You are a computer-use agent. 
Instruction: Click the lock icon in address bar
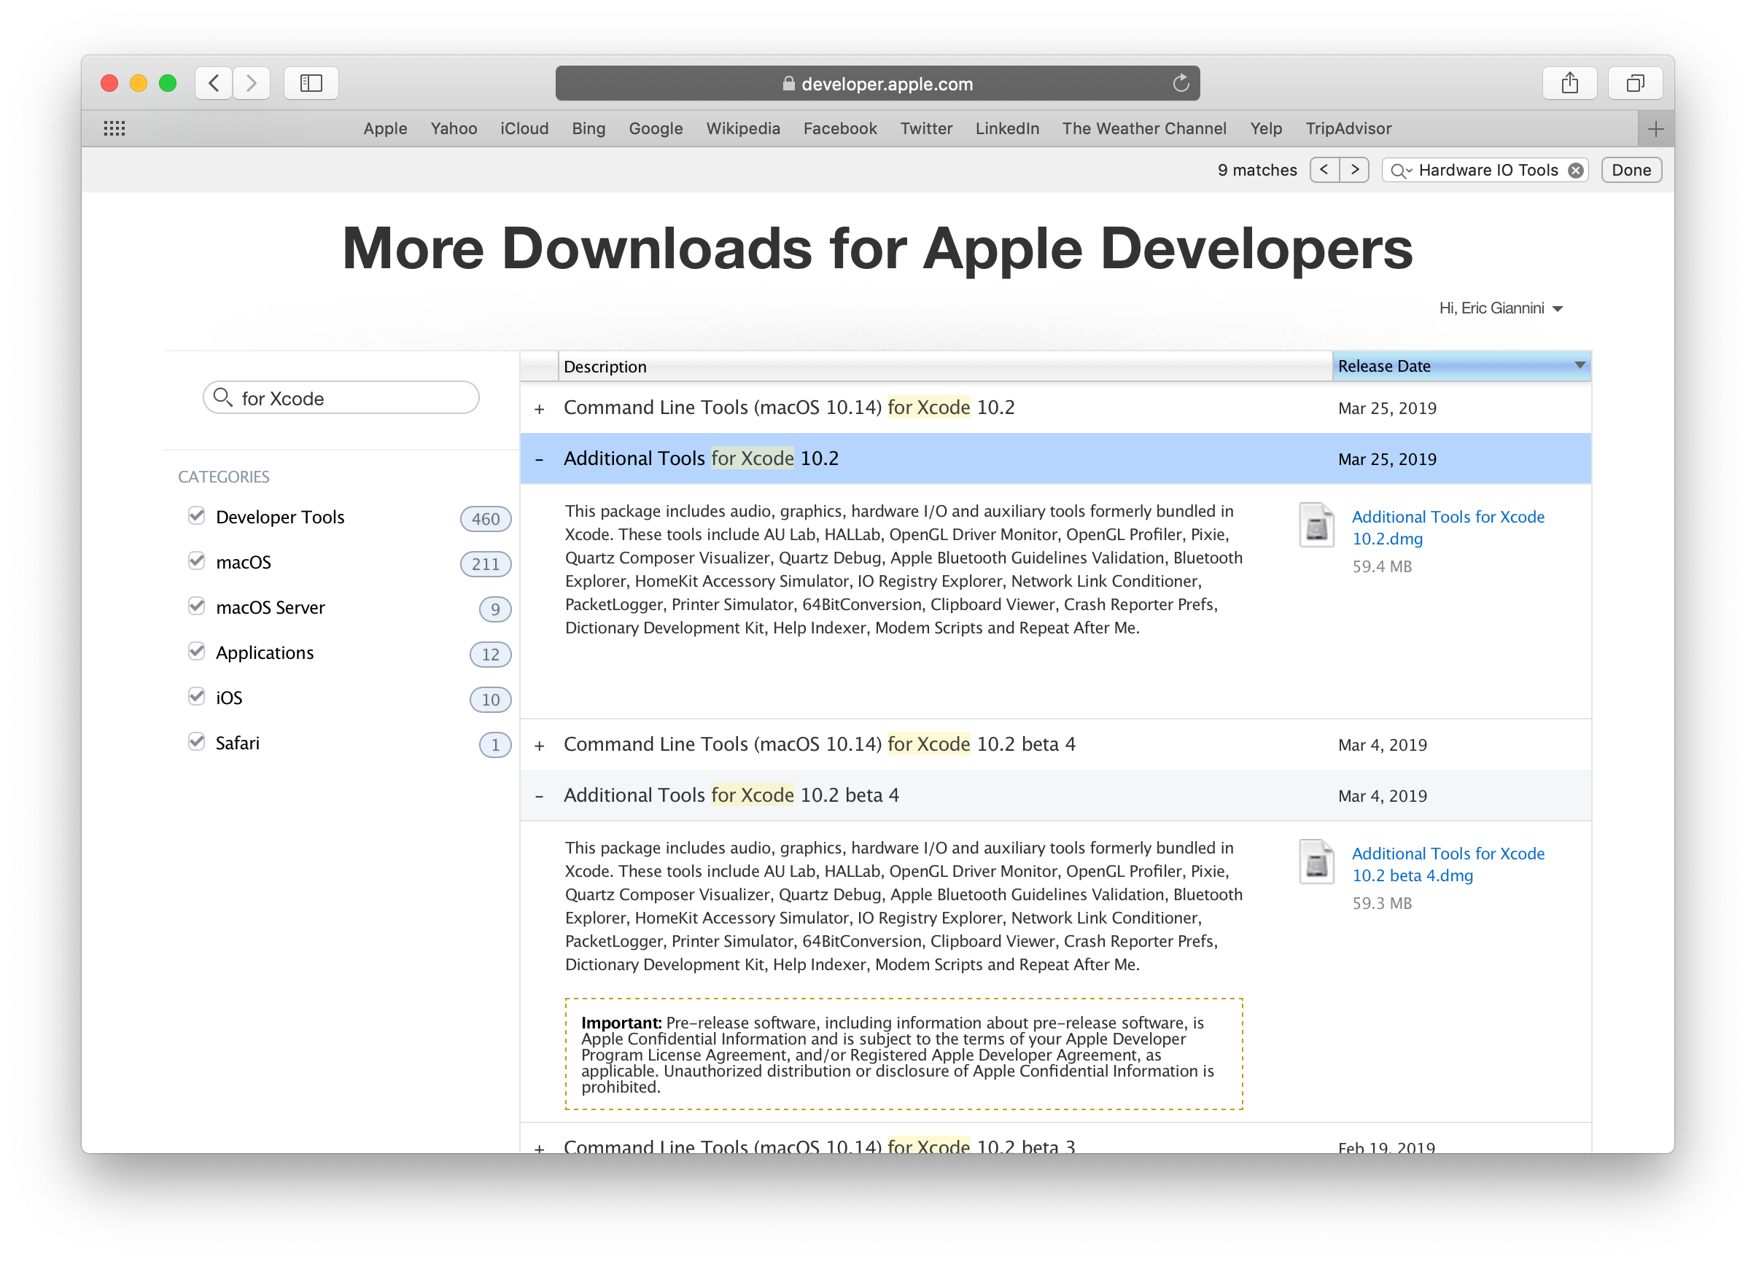pos(788,84)
